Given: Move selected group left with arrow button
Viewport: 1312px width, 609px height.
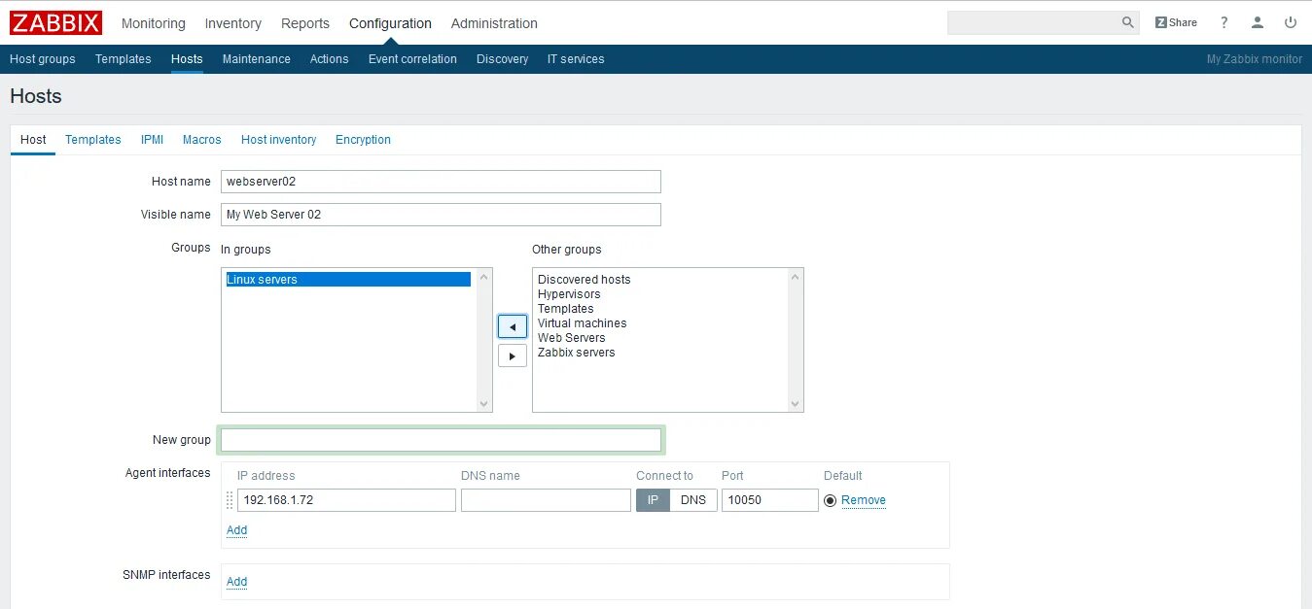Looking at the screenshot, I should (513, 326).
